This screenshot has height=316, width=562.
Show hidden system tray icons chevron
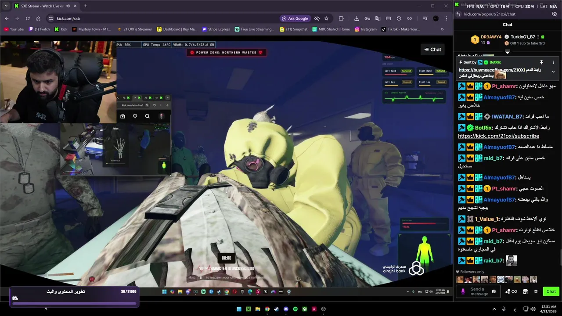[x=494, y=309]
